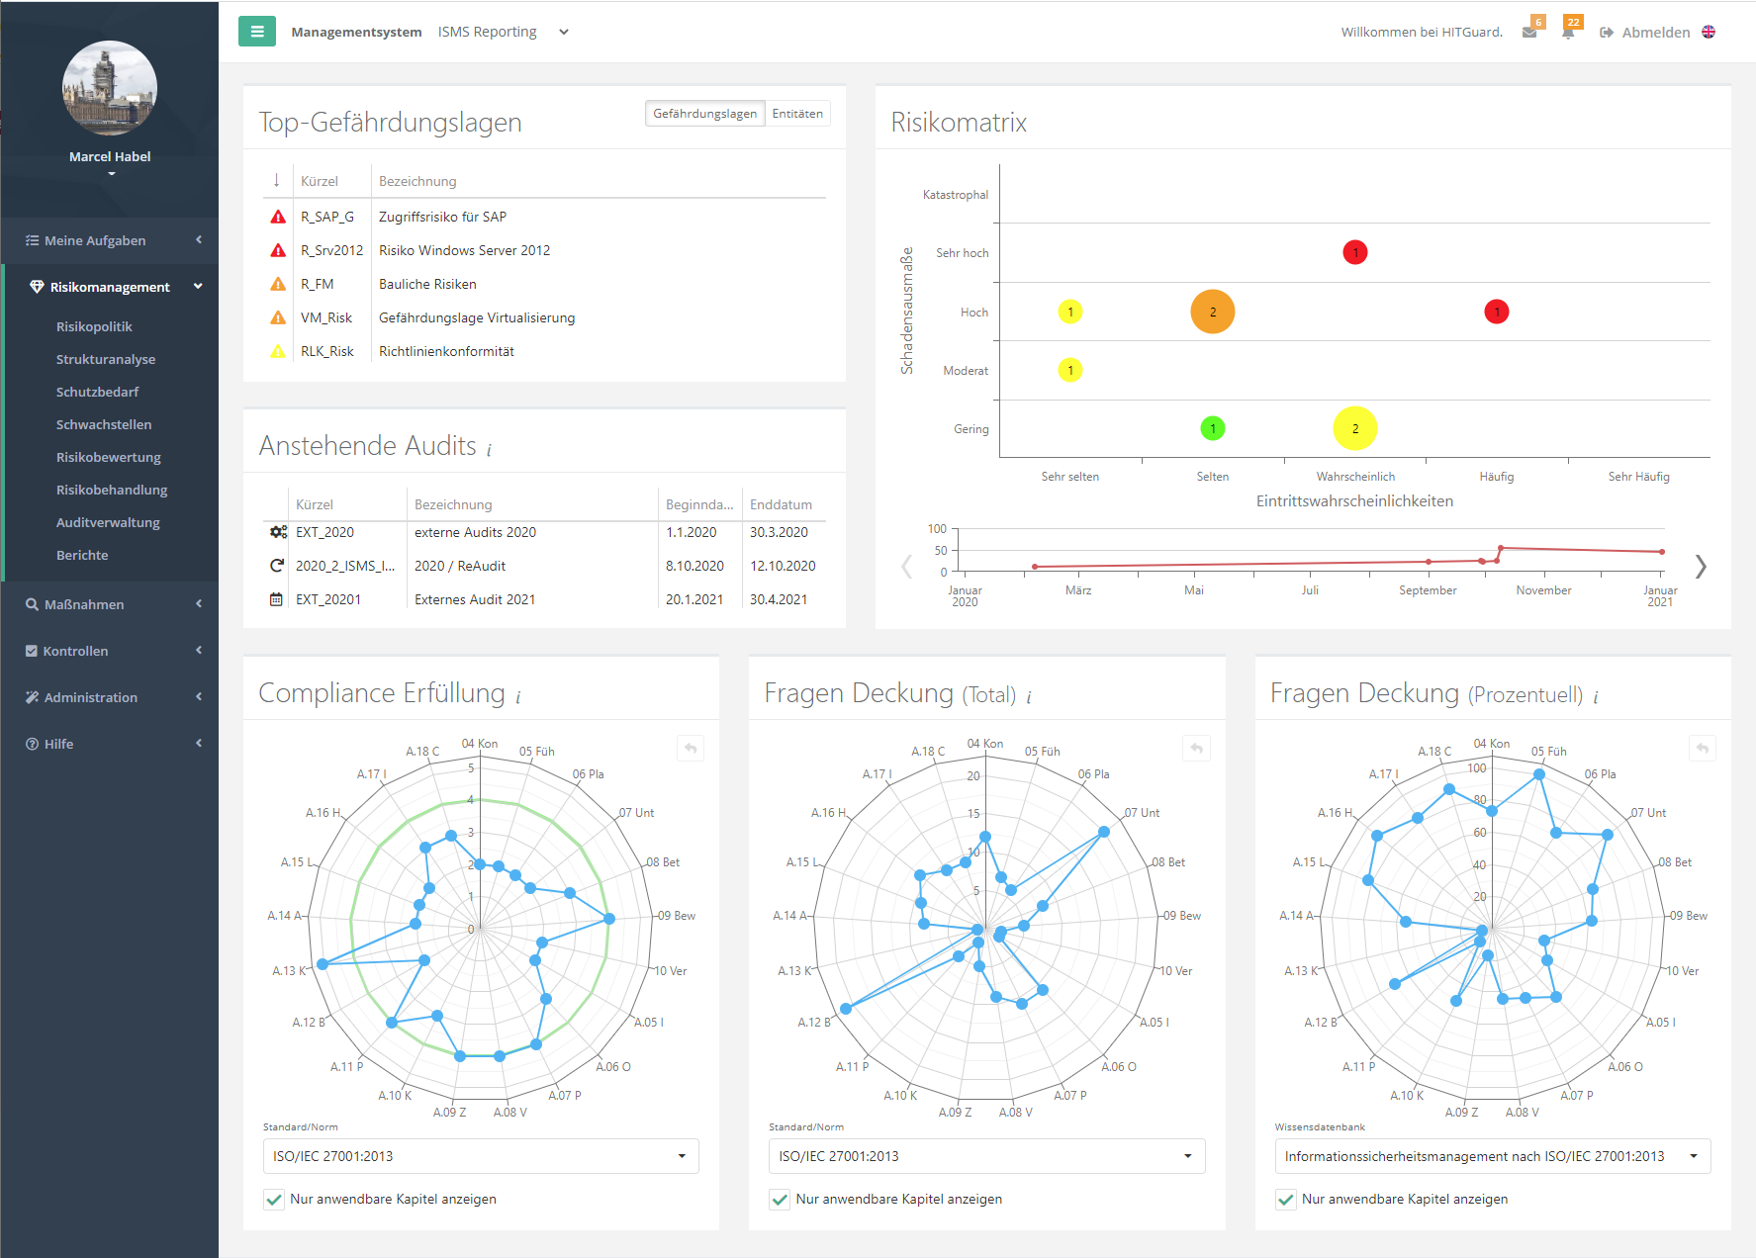Uncheck applicable chapters in Fragen Deckung Total
1756x1258 pixels.
tap(780, 1200)
